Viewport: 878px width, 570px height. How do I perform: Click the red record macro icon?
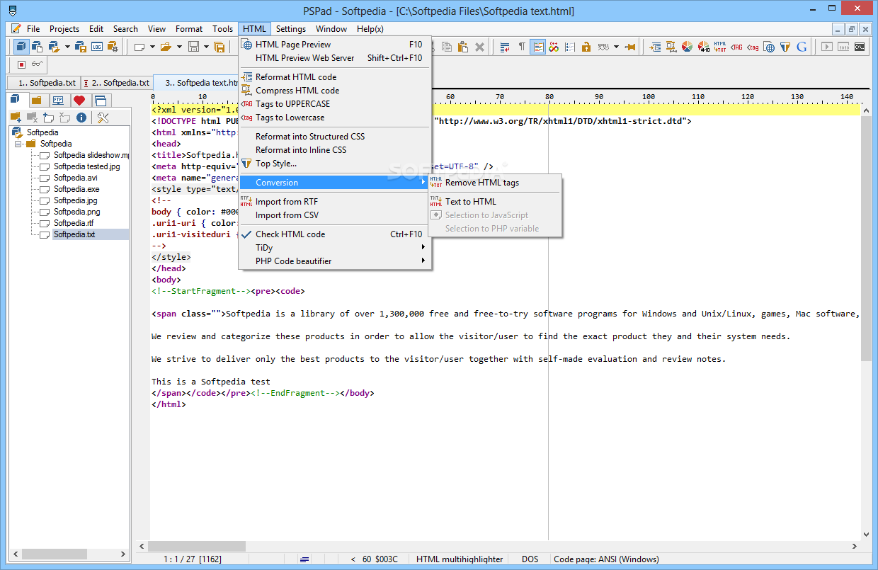pos(21,64)
